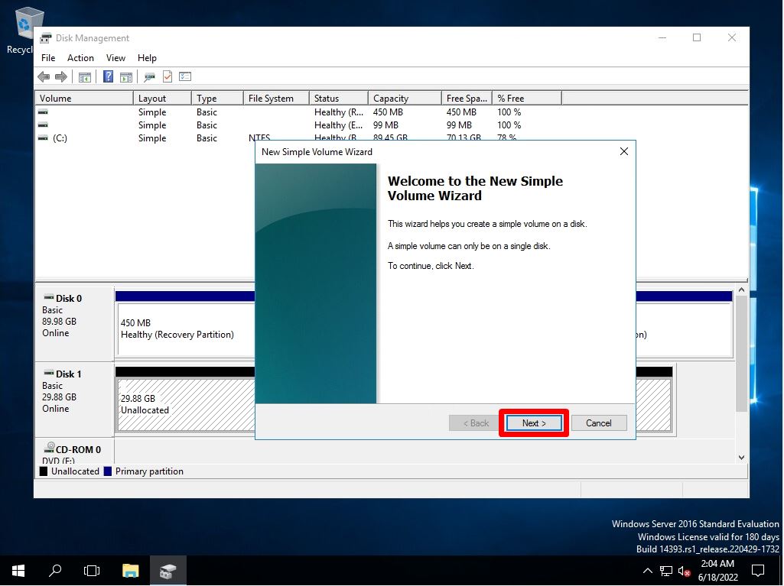The height and width of the screenshot is (586, 784).
Task: Click the disk properties toolbar icon
Action: 149,76
